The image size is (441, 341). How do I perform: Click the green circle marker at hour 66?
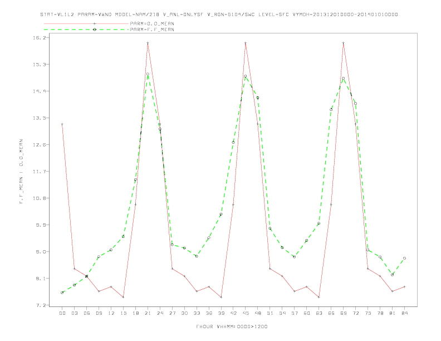(331, 110)
